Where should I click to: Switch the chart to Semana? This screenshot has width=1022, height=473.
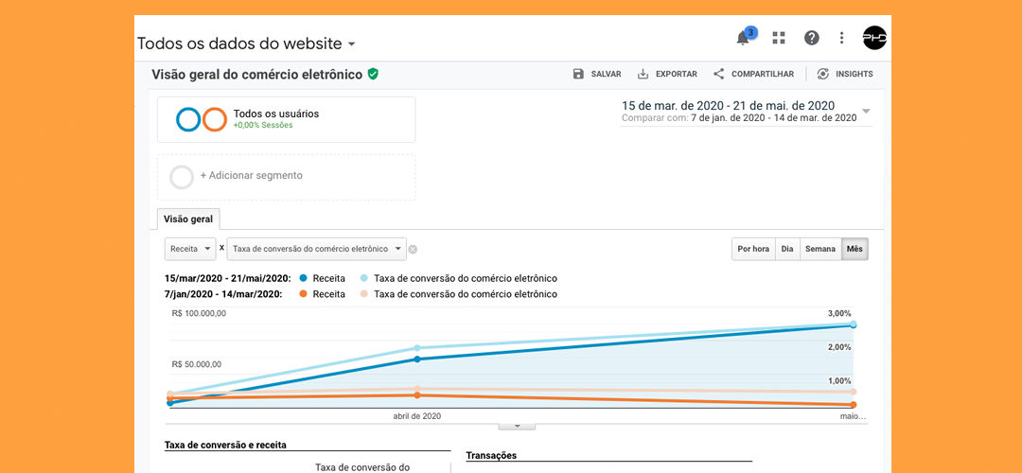coord(820,249)
